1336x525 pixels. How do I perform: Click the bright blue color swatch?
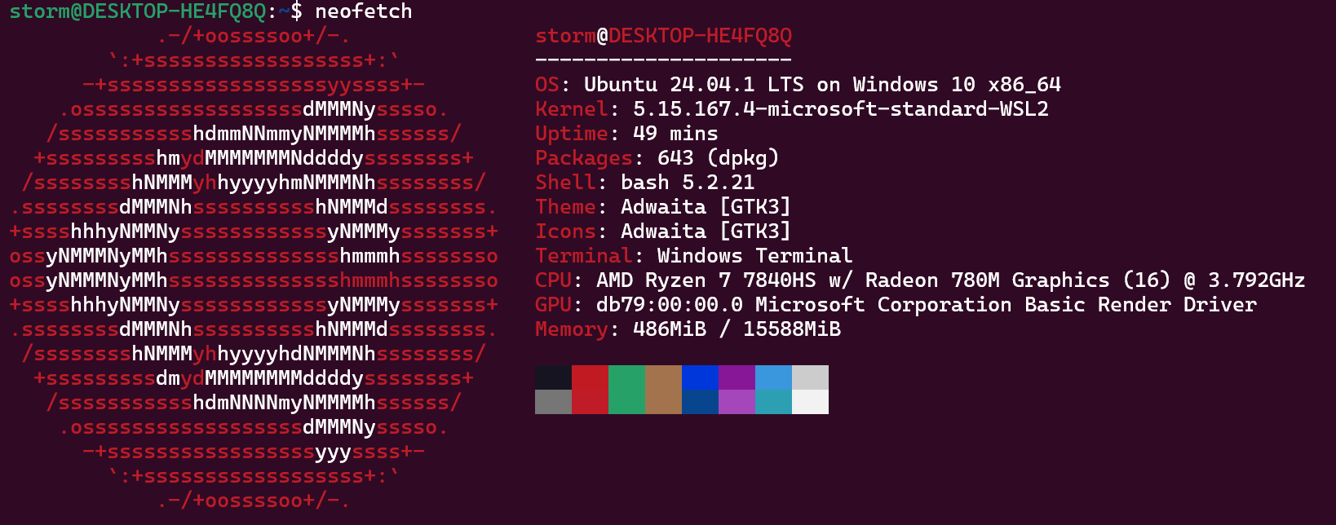coord(700,377)
